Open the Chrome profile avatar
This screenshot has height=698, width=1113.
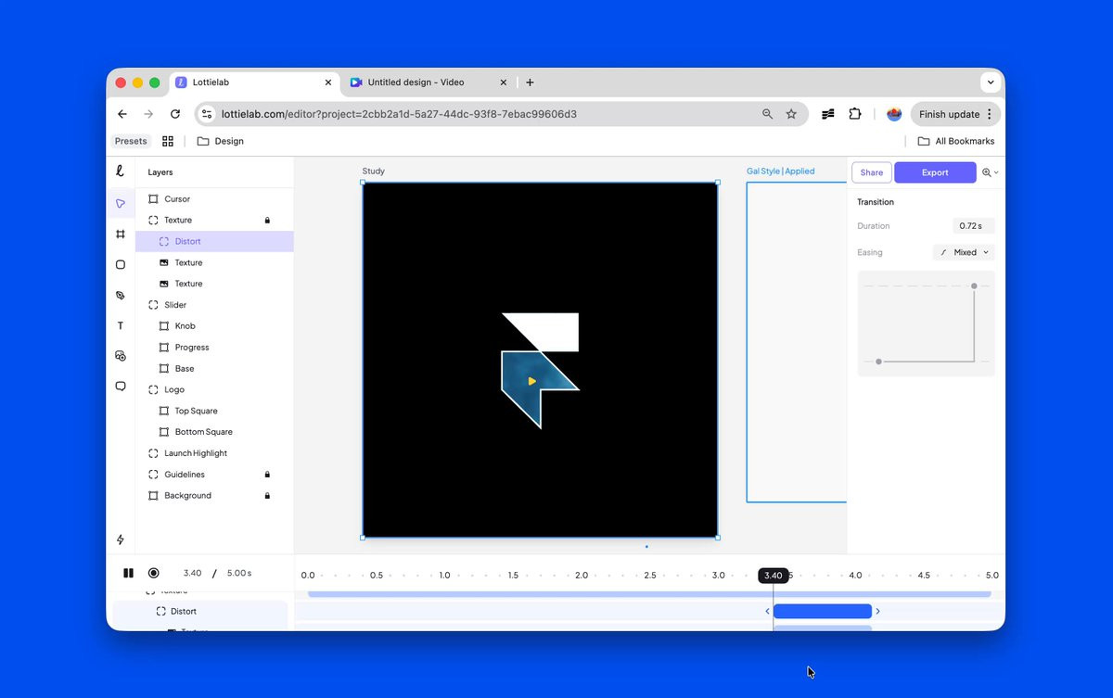[x=894, y=114]
